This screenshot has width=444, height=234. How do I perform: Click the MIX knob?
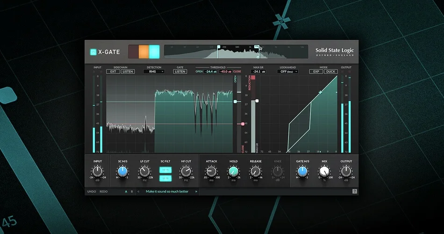coord(324,171)
